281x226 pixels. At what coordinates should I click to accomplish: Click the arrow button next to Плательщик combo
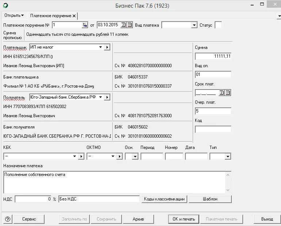pos(107,47)
